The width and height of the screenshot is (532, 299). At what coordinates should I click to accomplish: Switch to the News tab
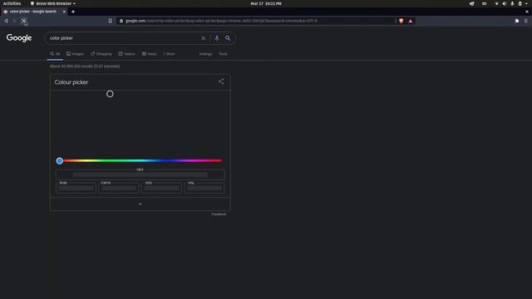pos(150,54)
